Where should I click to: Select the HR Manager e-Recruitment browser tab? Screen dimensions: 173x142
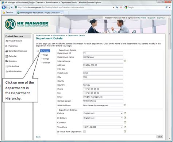(x=40, y=13)
